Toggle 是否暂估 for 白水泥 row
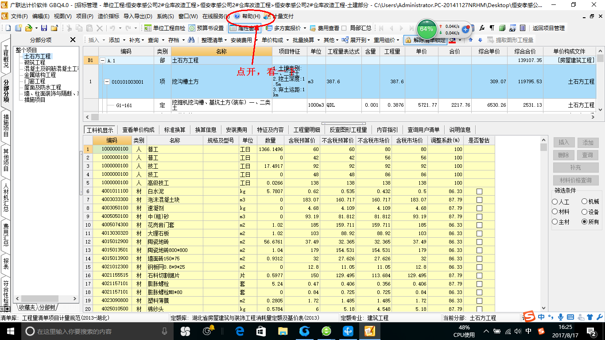 (x=479, y=191)
